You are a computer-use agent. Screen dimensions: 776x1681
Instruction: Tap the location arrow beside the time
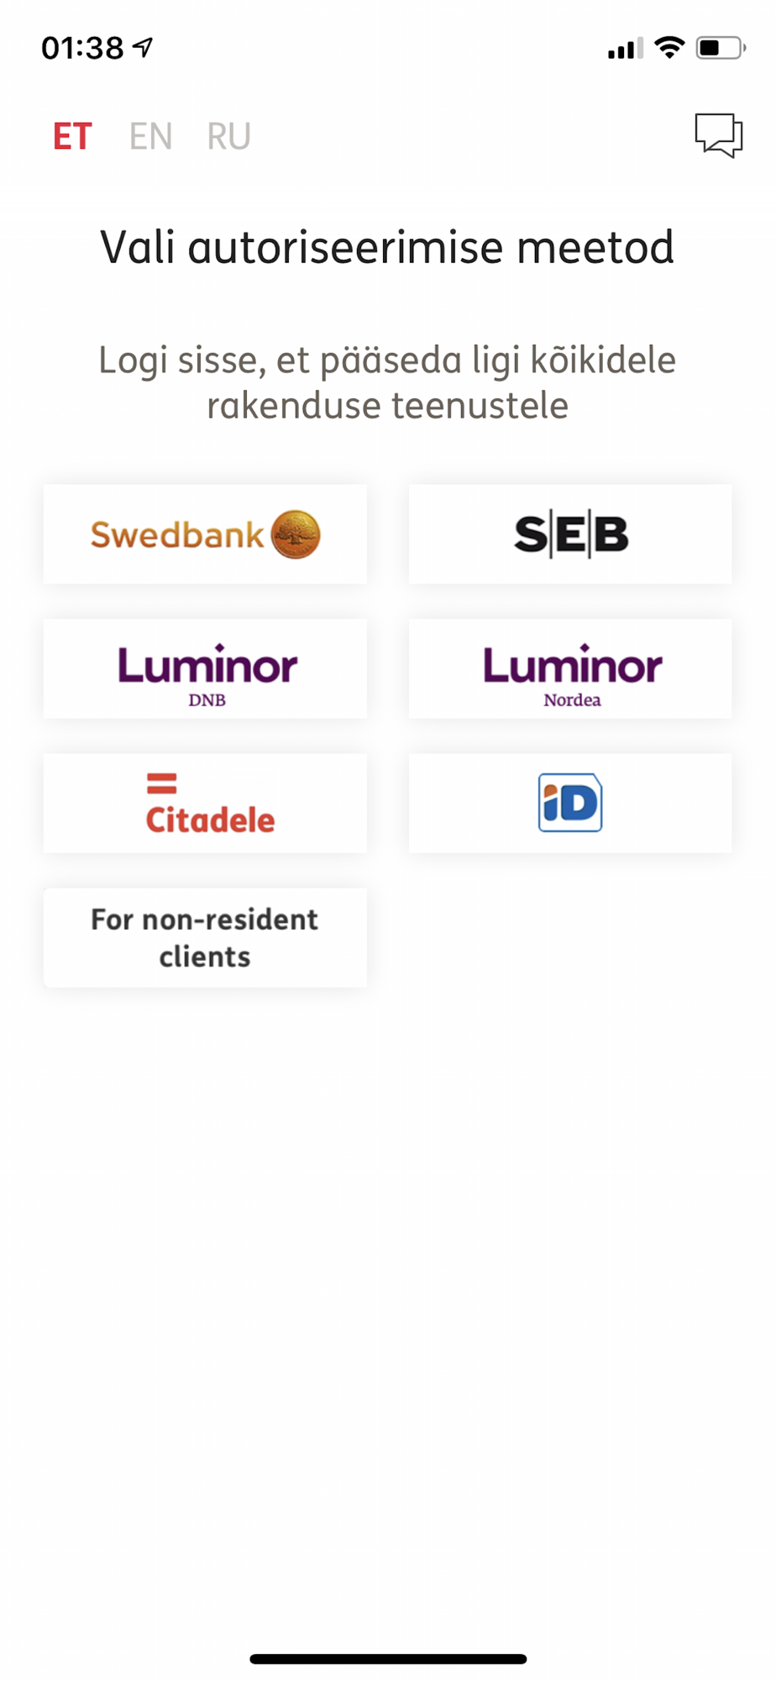pyautogui.click(x=143, y=47)
